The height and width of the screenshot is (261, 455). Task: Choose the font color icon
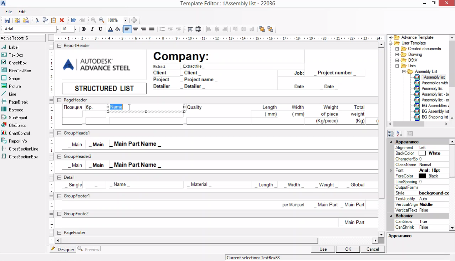tap(110, 29)
